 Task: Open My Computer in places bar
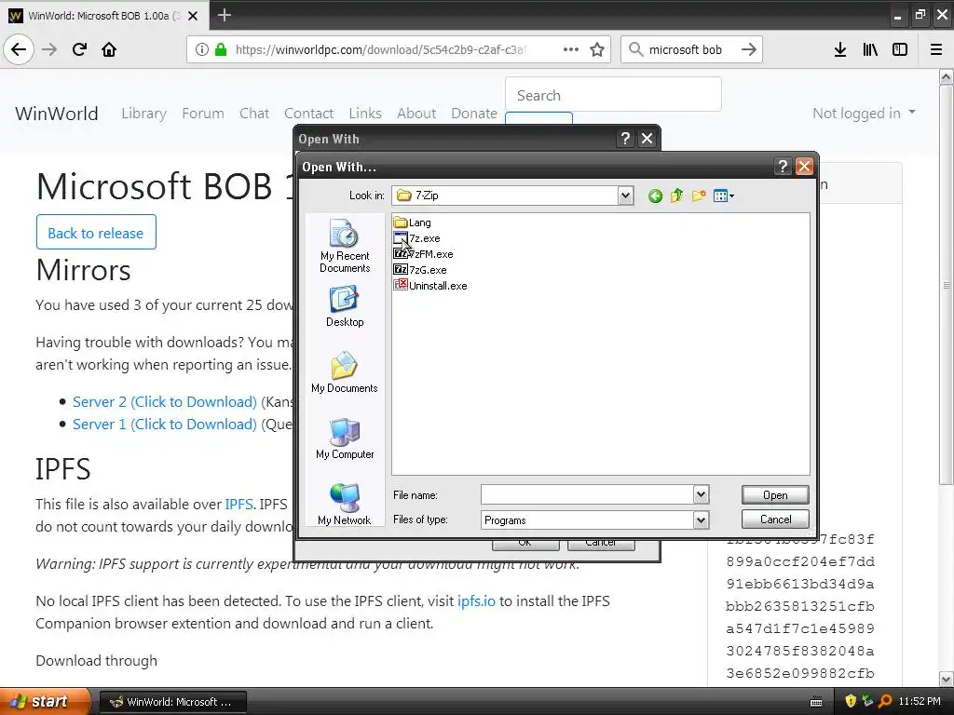tap(345, 439)
